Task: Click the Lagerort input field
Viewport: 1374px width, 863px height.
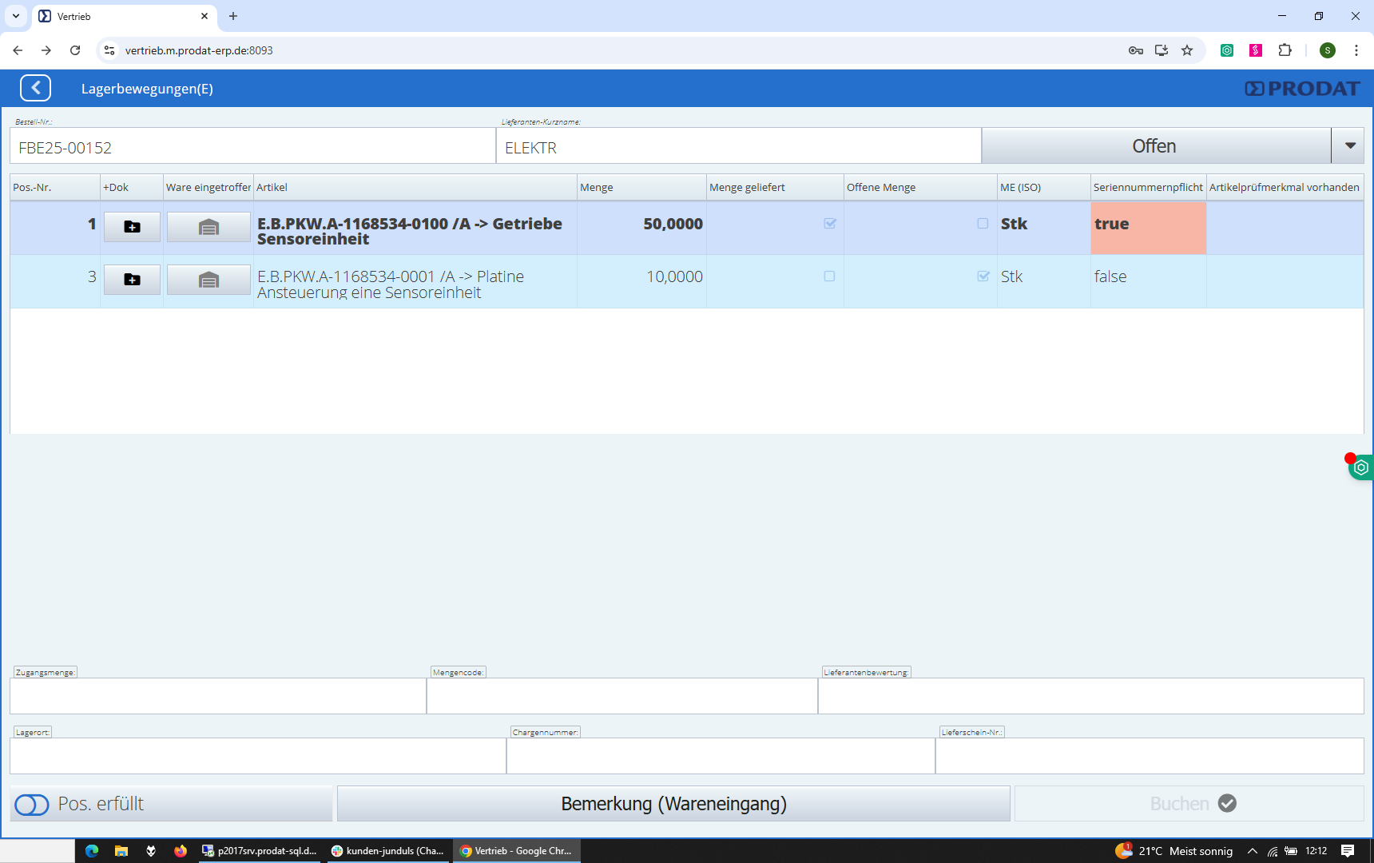Action: point(257,756)
